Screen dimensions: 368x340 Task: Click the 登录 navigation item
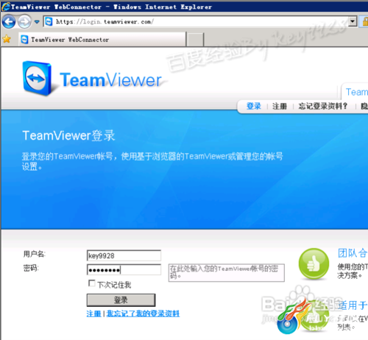click(254, 106)
